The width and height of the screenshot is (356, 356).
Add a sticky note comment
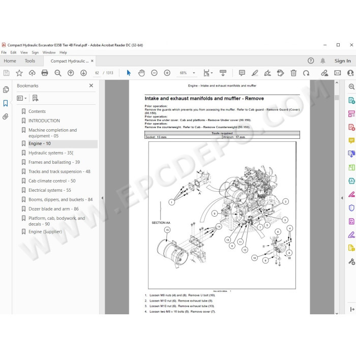242,73
